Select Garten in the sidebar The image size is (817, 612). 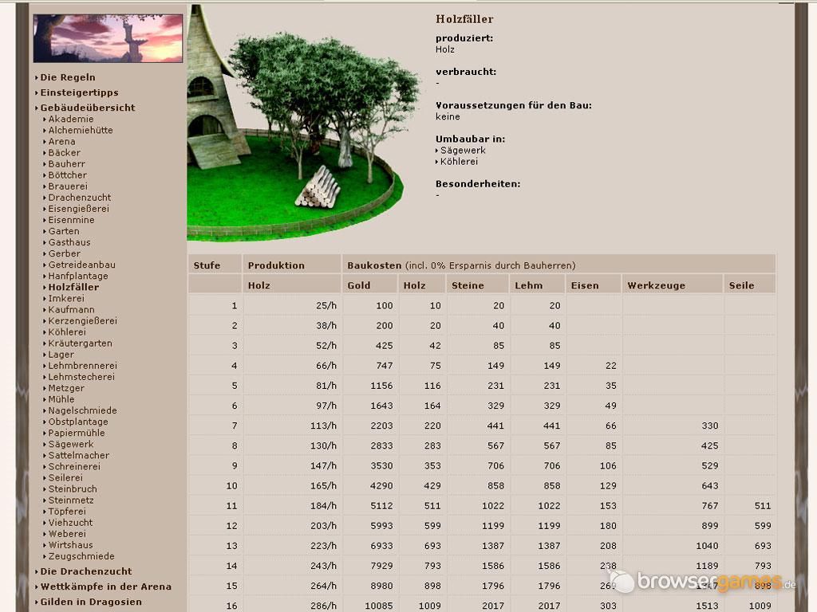click(x=64, y=231)
